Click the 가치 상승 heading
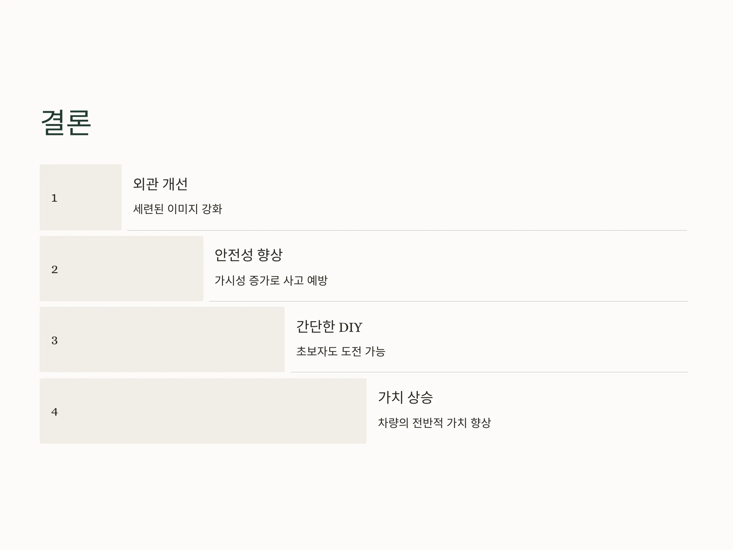Image resolution: width=733 pixels, height=550 pixels. (405, 398)
